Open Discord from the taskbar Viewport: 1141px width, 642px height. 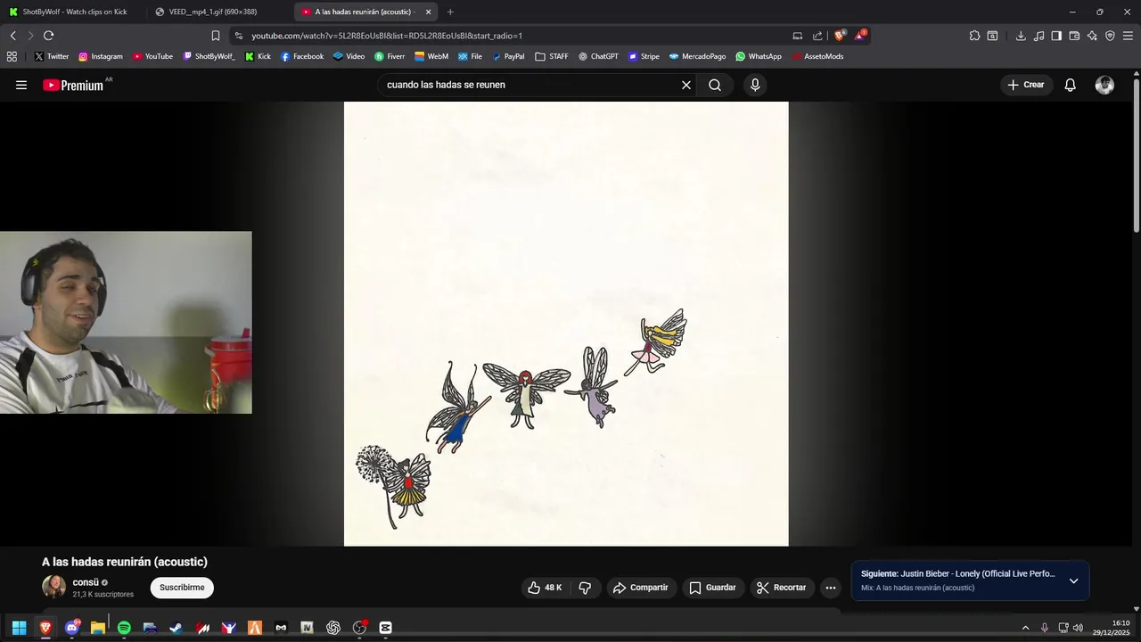[71, 628]
